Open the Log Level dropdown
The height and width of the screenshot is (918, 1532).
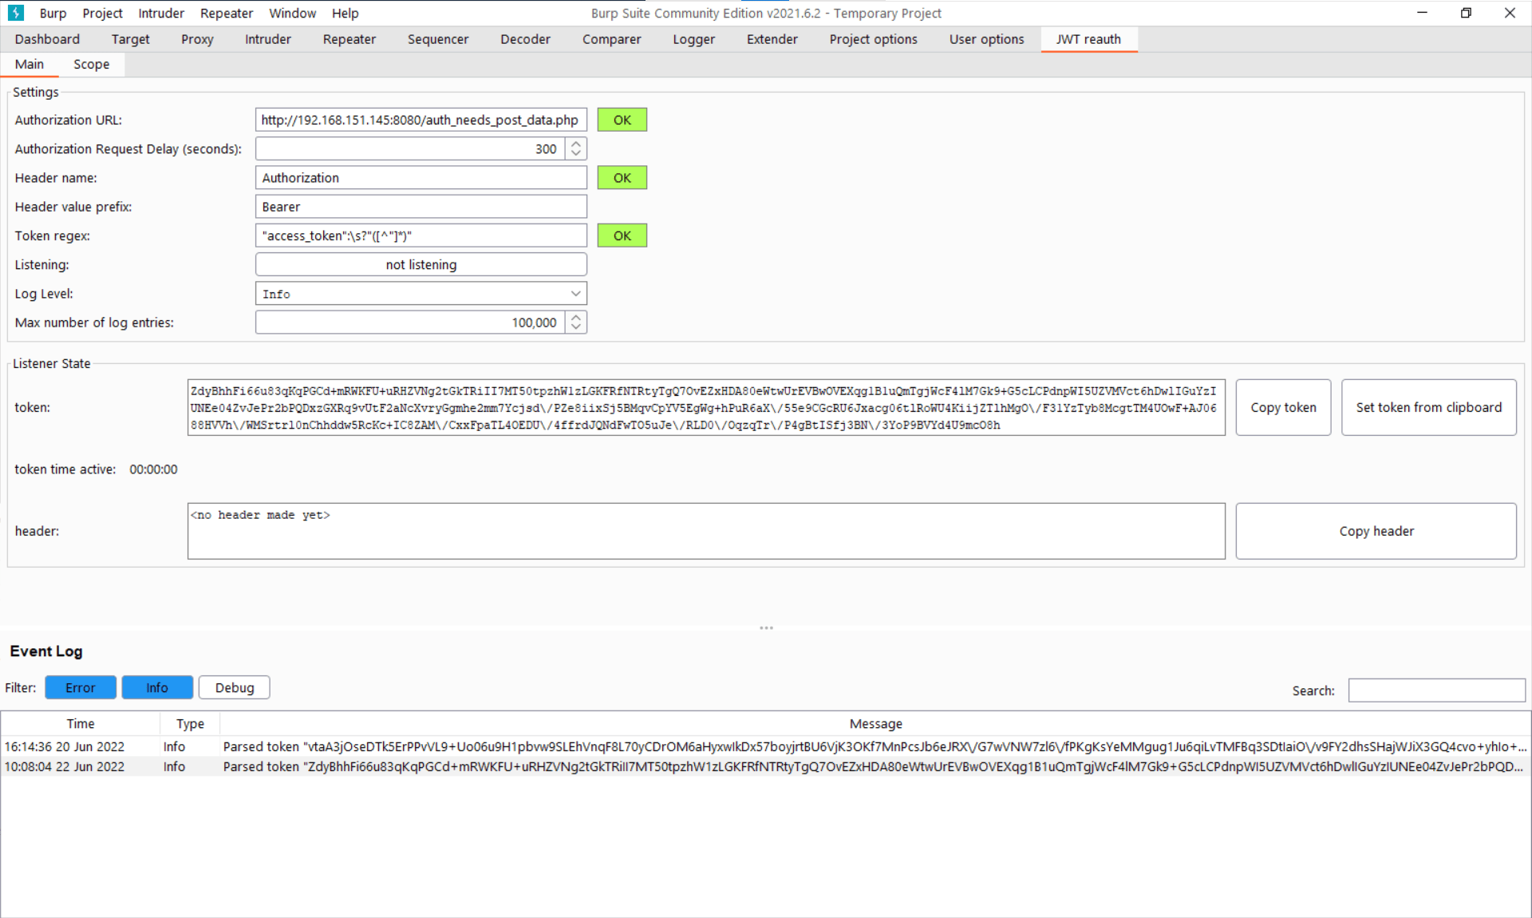pyautogui.click(x=421, y=294)
